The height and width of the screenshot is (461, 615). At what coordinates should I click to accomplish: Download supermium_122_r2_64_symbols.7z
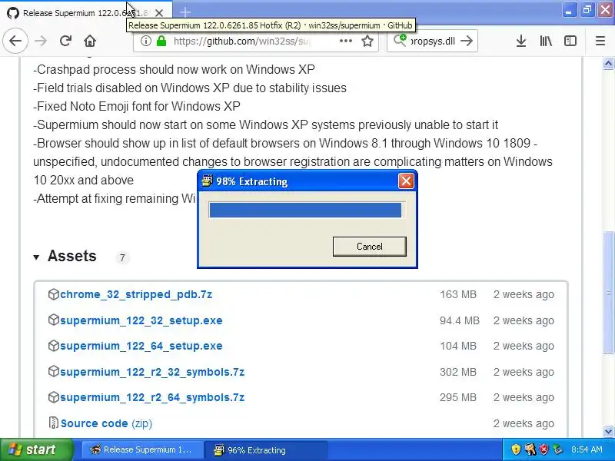coord(152,397)
